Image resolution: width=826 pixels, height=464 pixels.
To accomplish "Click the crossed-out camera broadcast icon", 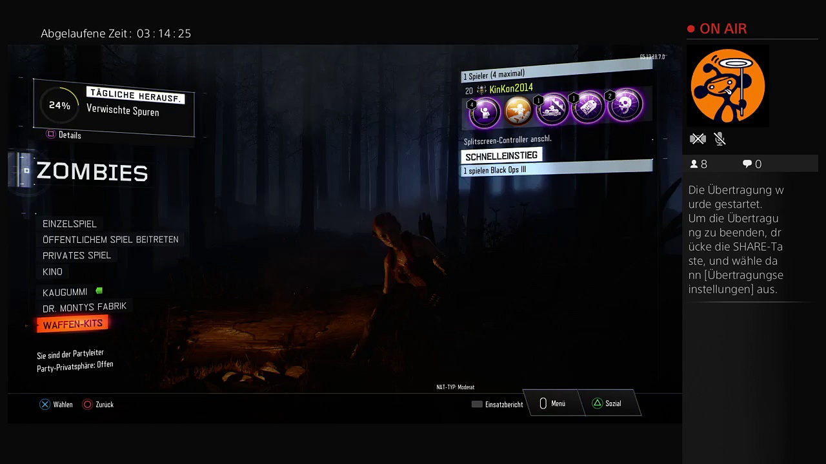I will (698, 139).
